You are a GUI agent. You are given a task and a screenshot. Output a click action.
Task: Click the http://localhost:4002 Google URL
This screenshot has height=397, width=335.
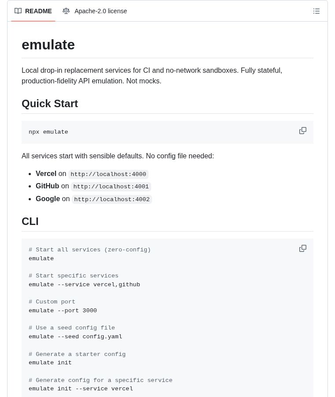[112, 199]
